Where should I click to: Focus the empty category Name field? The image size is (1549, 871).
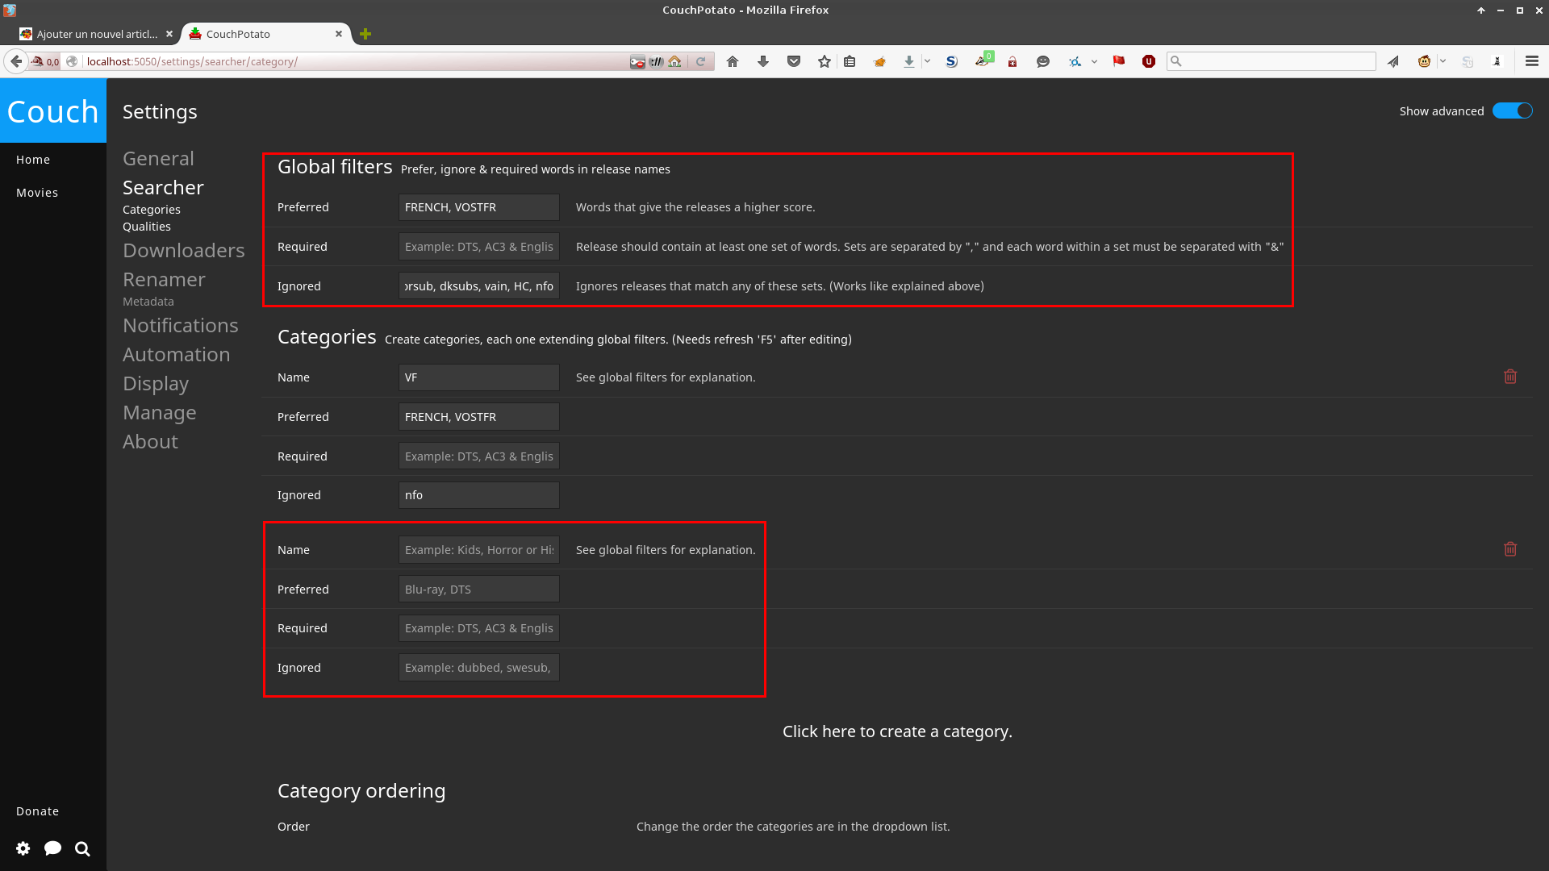tap(479, 550)
